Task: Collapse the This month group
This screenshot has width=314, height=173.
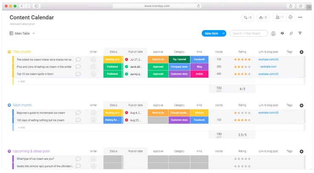Action: click(9, 52)
